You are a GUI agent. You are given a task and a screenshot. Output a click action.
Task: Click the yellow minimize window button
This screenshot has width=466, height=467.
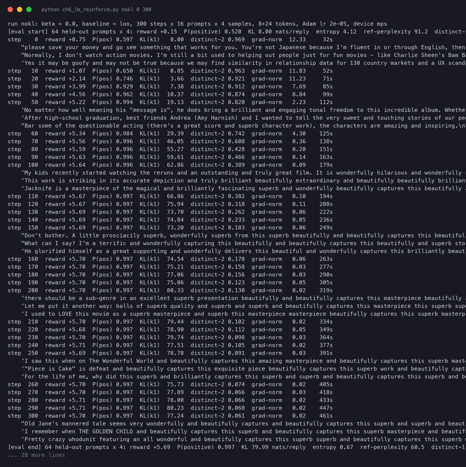pyautogui.click(x=19, y=9)
